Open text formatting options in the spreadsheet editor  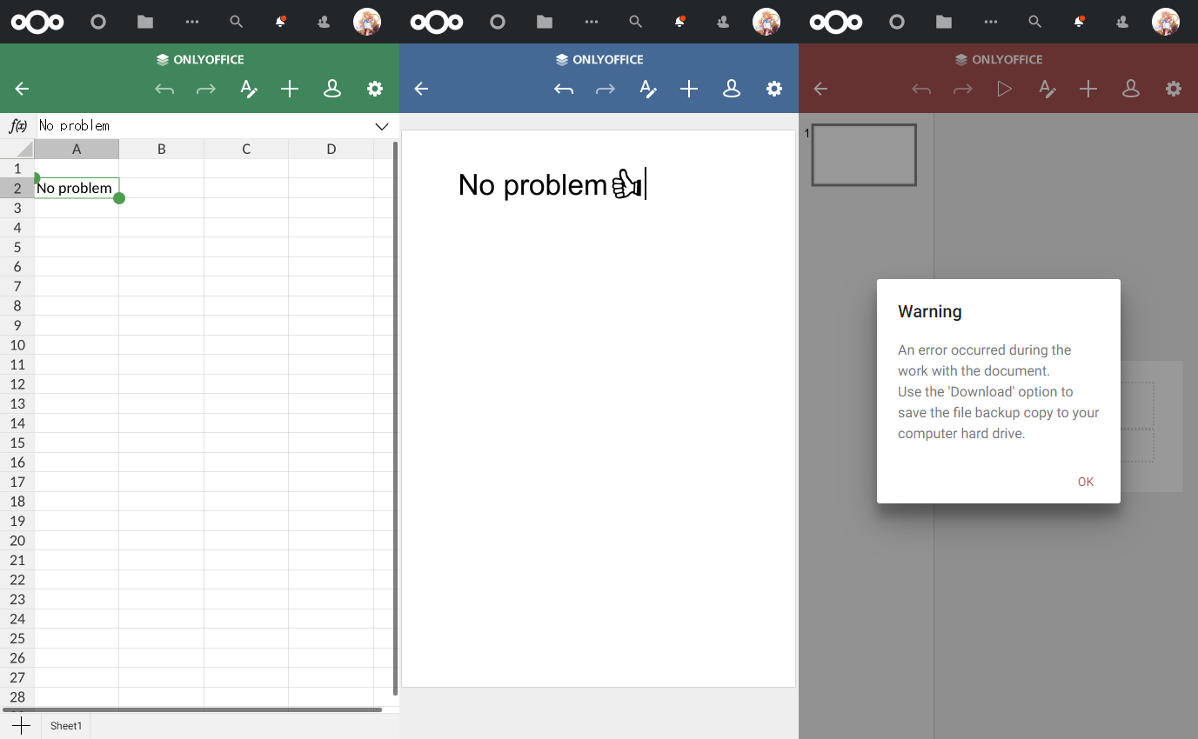point(248,89)
